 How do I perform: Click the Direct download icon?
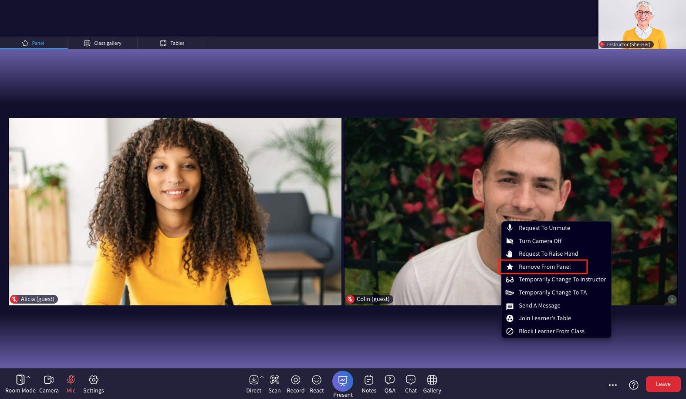coord(253,380)
